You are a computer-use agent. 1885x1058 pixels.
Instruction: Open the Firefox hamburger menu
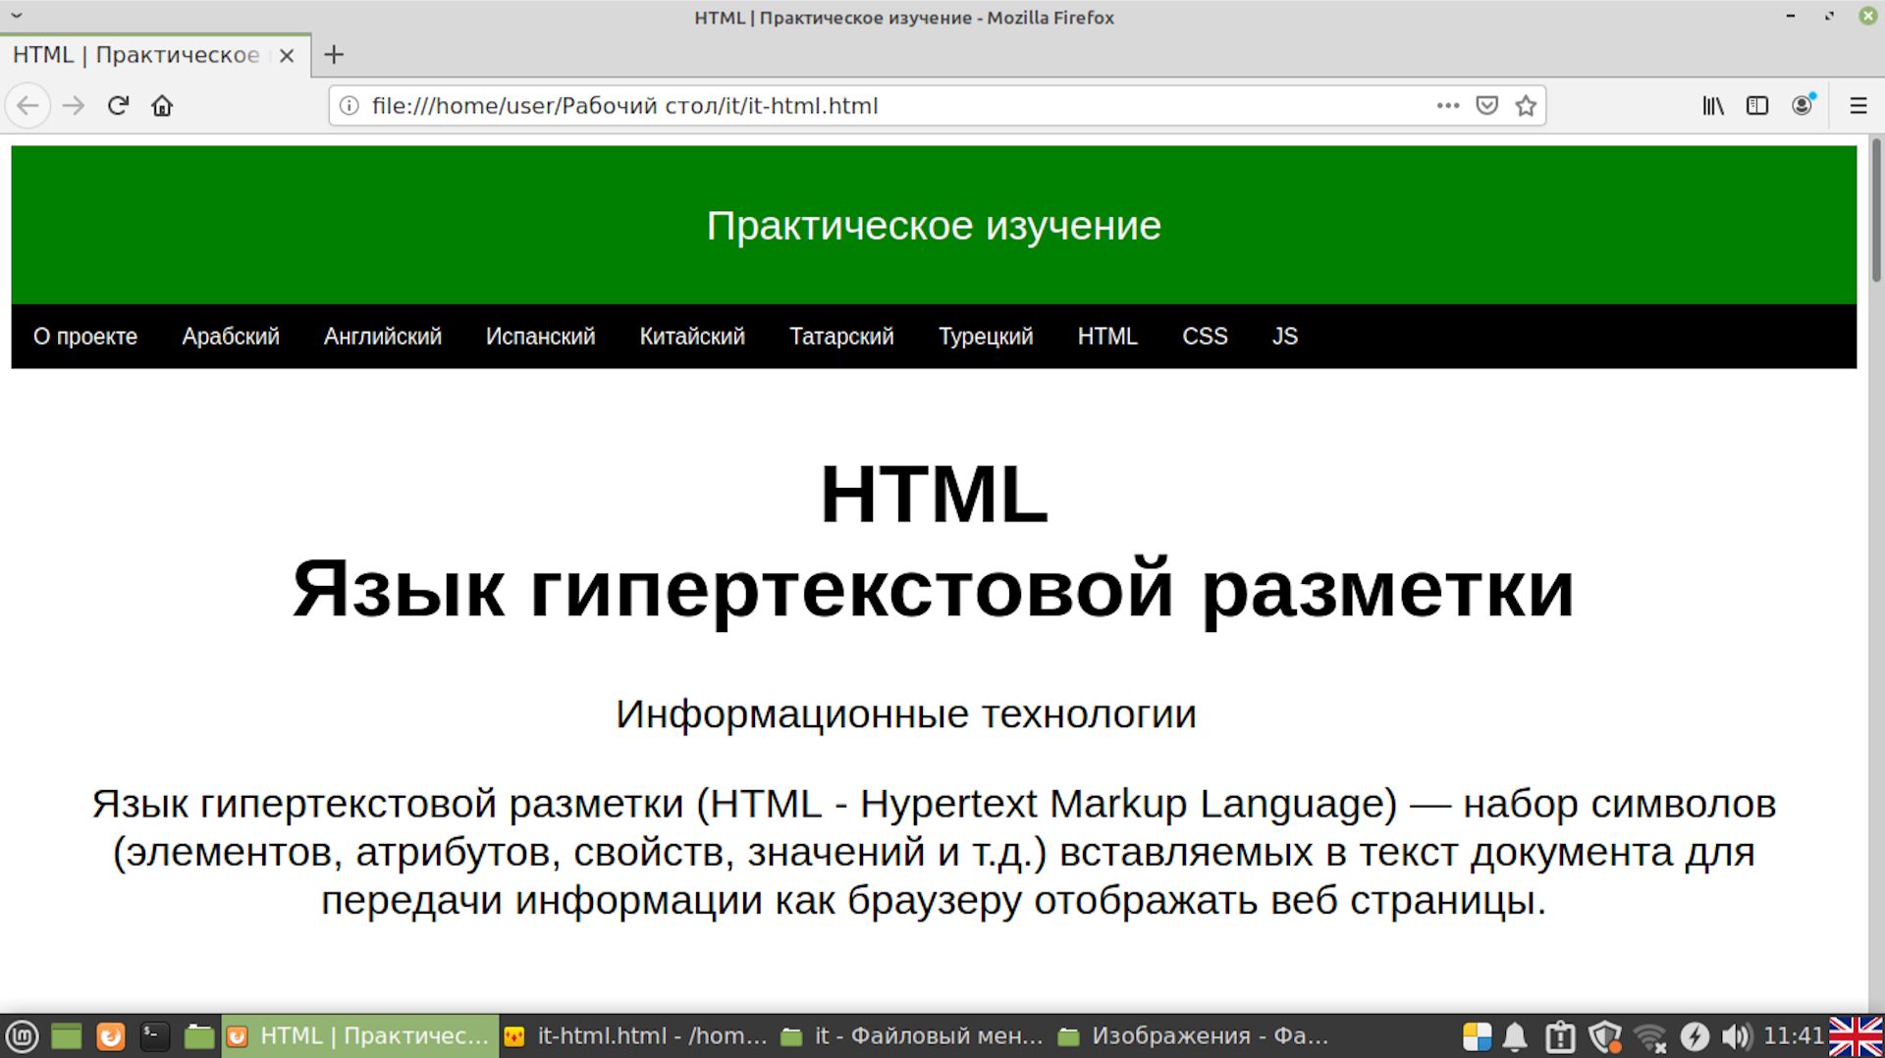(1858, 105)
